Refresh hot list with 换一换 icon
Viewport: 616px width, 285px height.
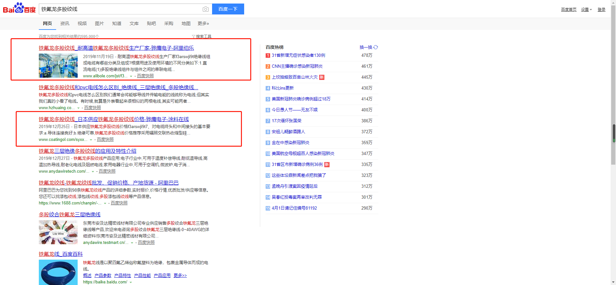point(376,47)
